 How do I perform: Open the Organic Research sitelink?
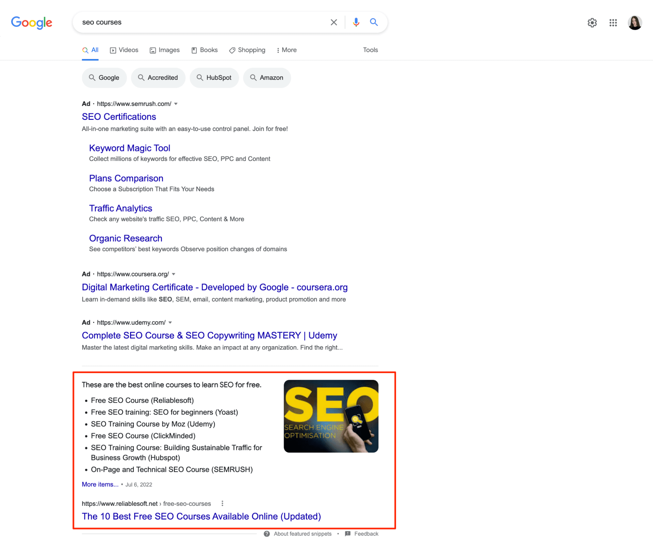pos(126,238)
